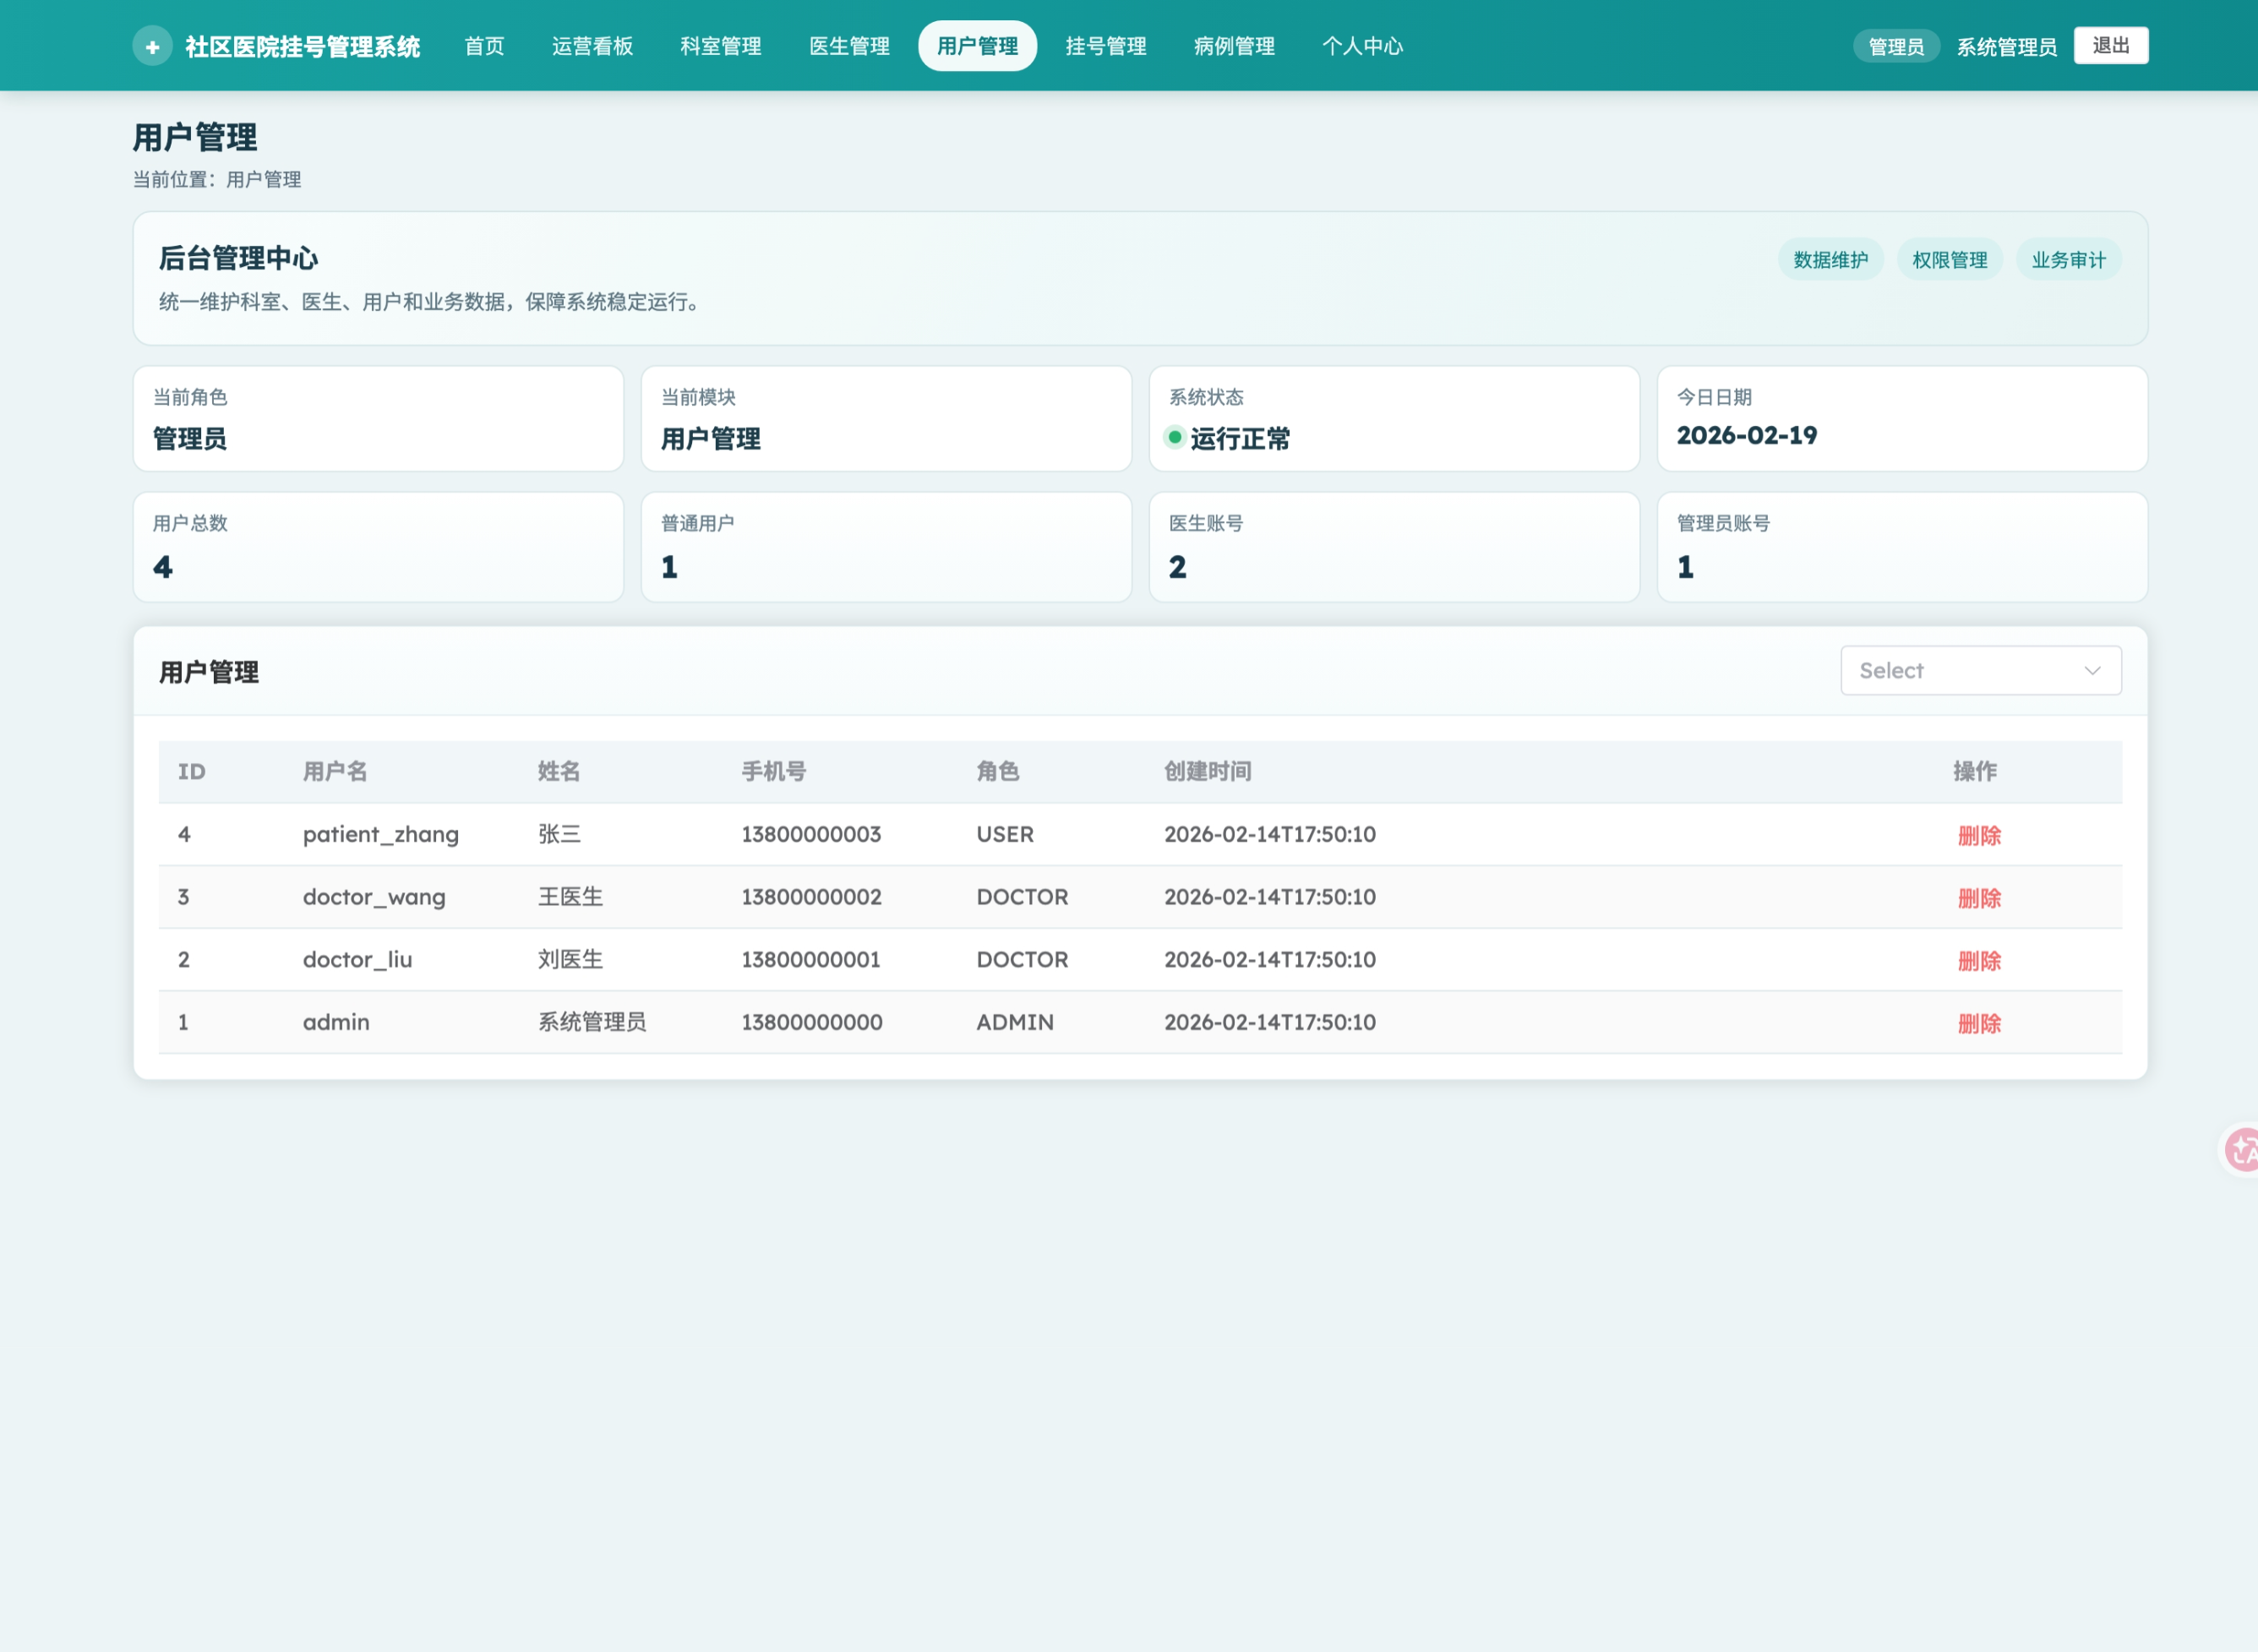Open the 运营看板 menu item
The height and width of the screenshot is (1652, 2258).
592,46
